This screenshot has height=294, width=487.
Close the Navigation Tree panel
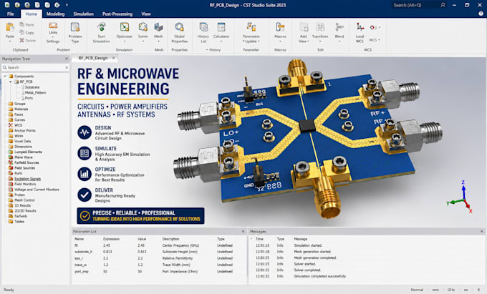coord(67,59)
